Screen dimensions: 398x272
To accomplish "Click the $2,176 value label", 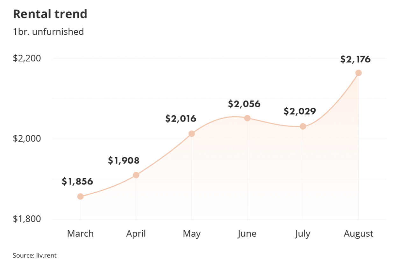I will coord(355,59).
